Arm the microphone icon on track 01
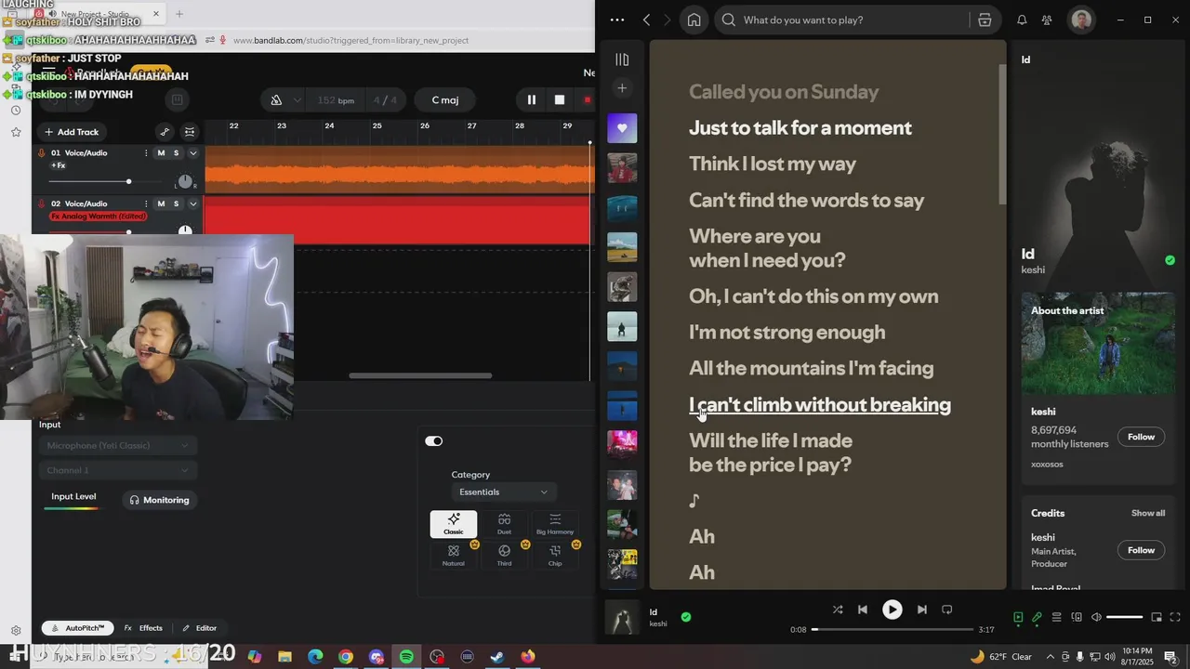Image resolution: width=1190 pixels, height=669 pixels. 42,152
